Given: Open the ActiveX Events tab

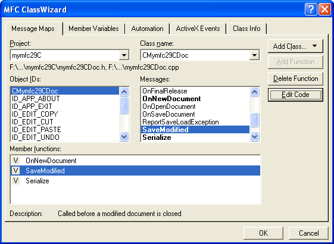Looking at the screenshot, I should [x=198, y=29].
